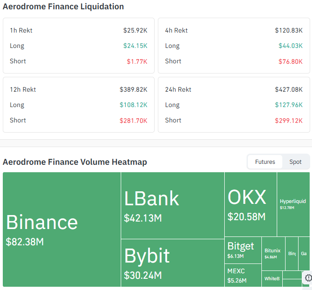Click the 24h Rekt label

[178, 89]
